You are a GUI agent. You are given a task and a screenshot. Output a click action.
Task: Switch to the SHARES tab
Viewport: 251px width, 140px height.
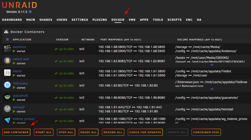coord(46,20)
